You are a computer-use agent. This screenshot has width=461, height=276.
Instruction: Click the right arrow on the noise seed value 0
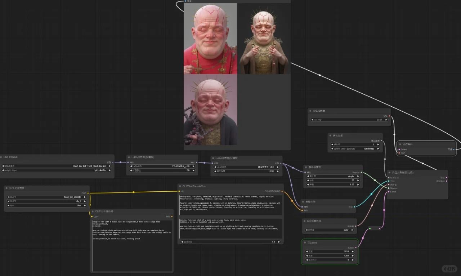[x=378, y=144]
